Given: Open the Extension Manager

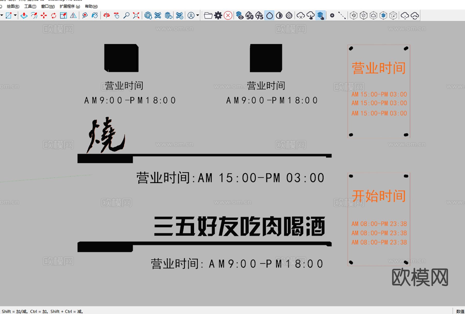Looking at the screenshot, I should click(180, 15).
